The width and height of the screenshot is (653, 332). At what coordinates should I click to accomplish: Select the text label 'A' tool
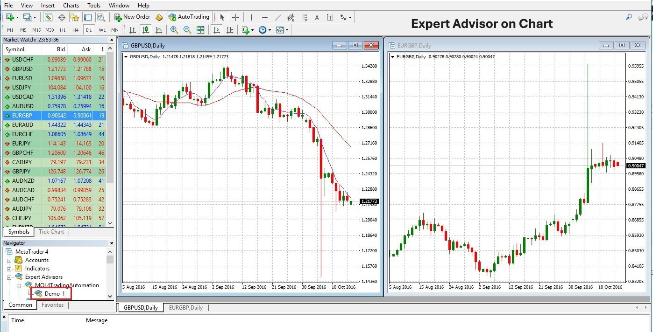(x=317, y=17)
